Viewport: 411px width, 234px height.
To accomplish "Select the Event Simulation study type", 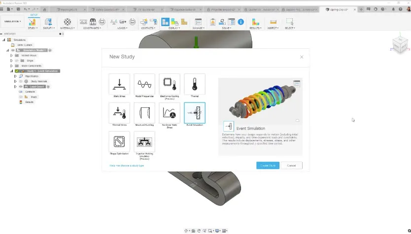I will (195, 113).
